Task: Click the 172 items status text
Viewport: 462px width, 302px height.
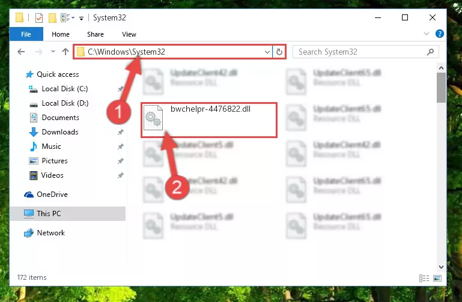Action: point(32,277)
